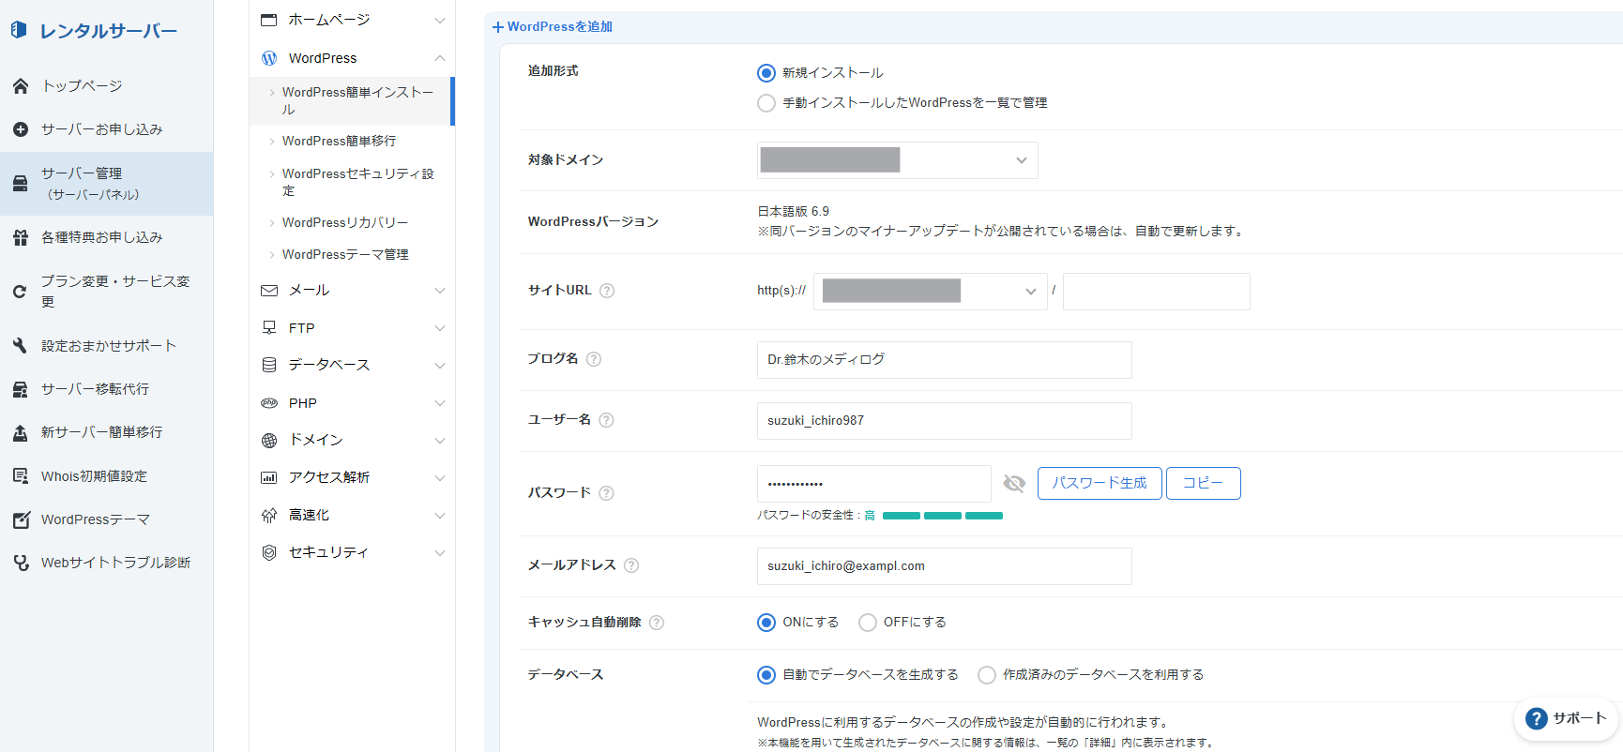Click the chart icon for アクセス解析
Viewport: 1623px width, 752px height.
click(x=269, y=477)
